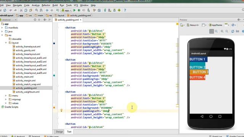Click the Replace icon in toolbar
The width and height of the screenshot is (244, 137).
(x=41, y=10)
